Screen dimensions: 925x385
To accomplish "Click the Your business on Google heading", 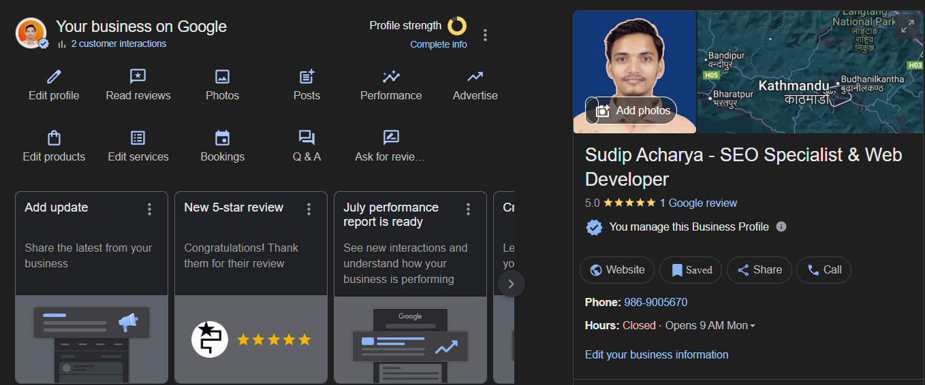I will [x=141, y=27].
